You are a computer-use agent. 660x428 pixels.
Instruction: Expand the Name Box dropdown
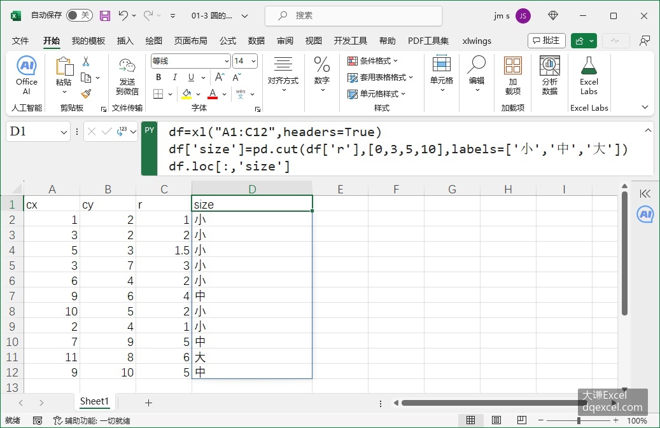point(64,132)
